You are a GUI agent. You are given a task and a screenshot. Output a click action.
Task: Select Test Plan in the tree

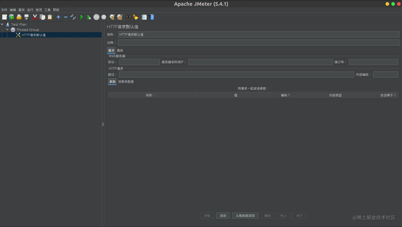click(x=19, y=24)
